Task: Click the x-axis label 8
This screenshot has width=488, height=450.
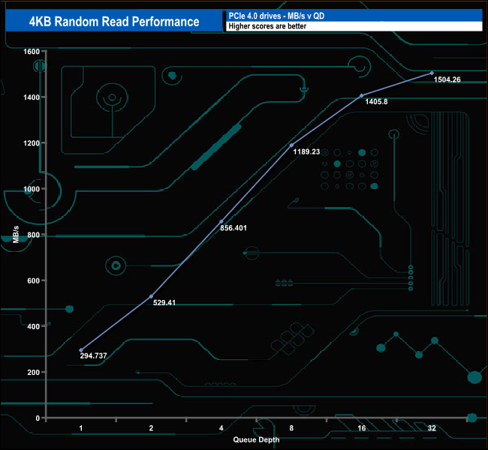Action: tap(291, 428)
